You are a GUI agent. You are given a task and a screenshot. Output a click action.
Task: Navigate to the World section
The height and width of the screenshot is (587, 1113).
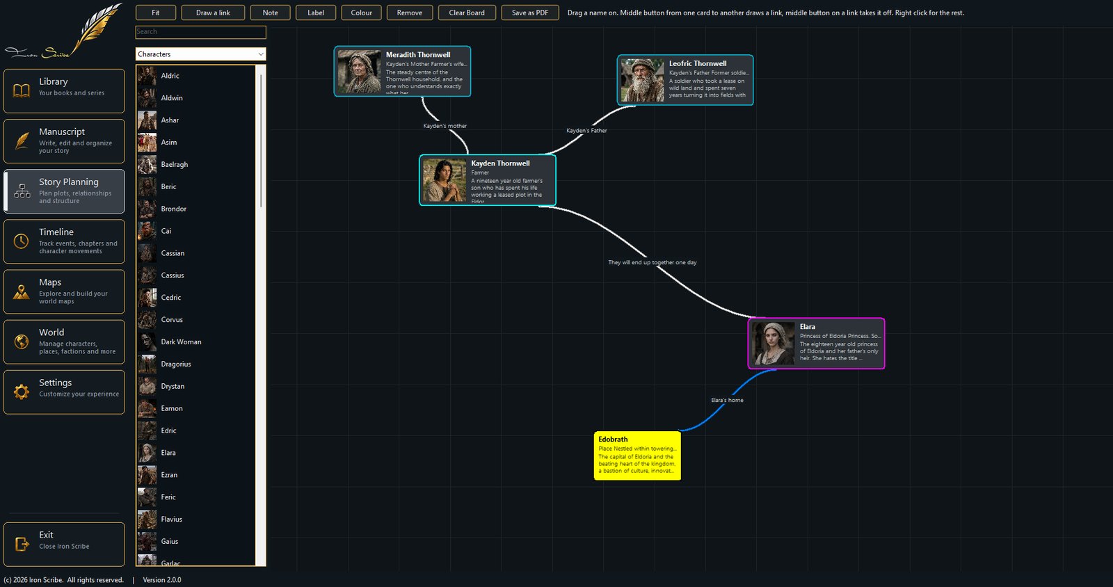pos(64,341)
